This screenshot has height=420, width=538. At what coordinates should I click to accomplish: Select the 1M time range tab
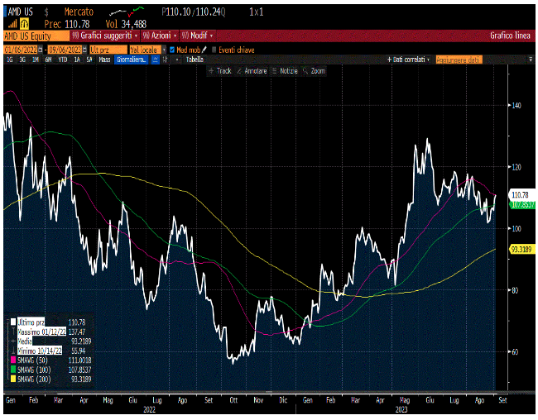36,60
